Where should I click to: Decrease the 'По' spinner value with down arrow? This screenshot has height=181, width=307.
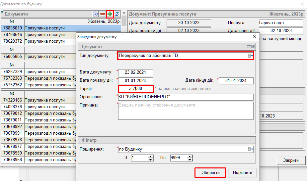(190, 159)
